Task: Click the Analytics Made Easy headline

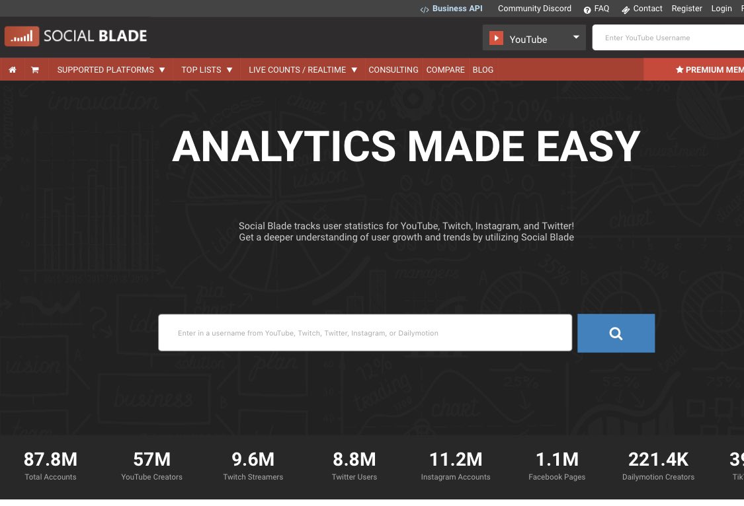Action: tap(406, 147)
